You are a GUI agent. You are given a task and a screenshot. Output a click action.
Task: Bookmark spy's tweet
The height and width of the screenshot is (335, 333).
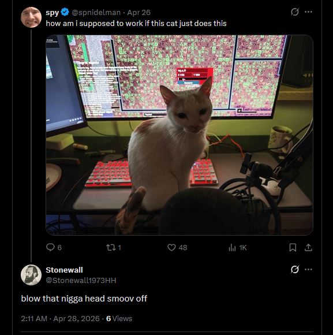click(x=293, y=248)
